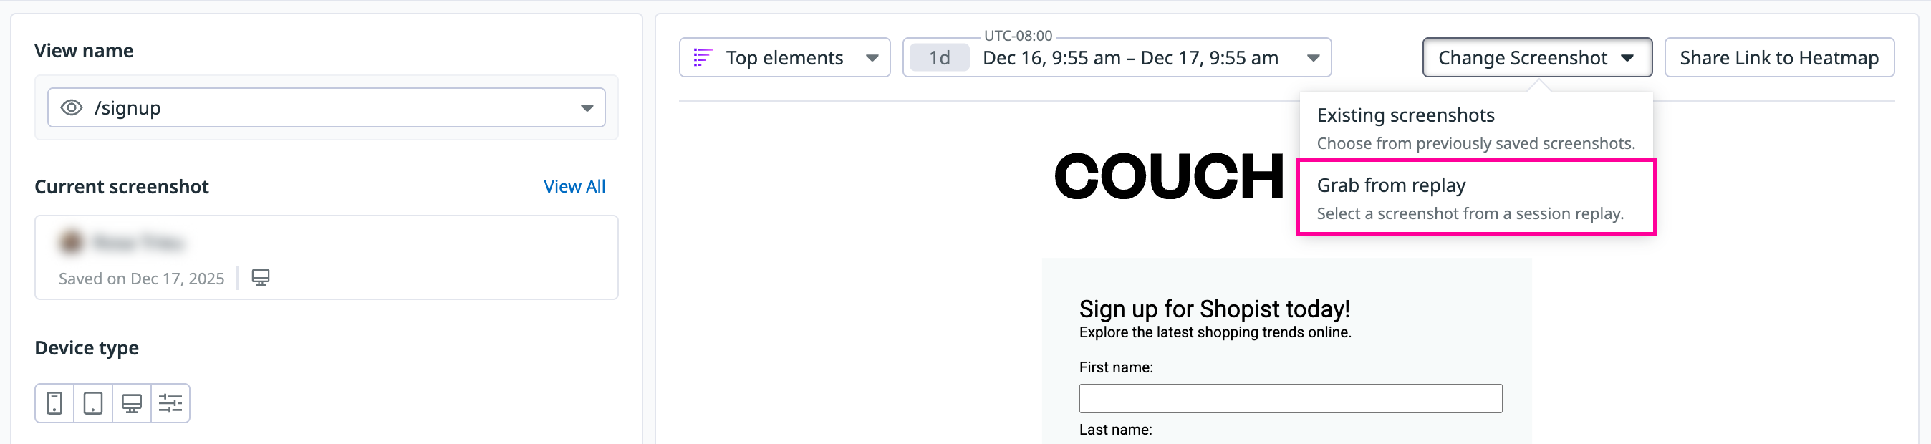Toggle the Change Screenshot dropdown button
Image resolution: width=1931 pixels, height=444 pixels.
tap(1536, 58)
